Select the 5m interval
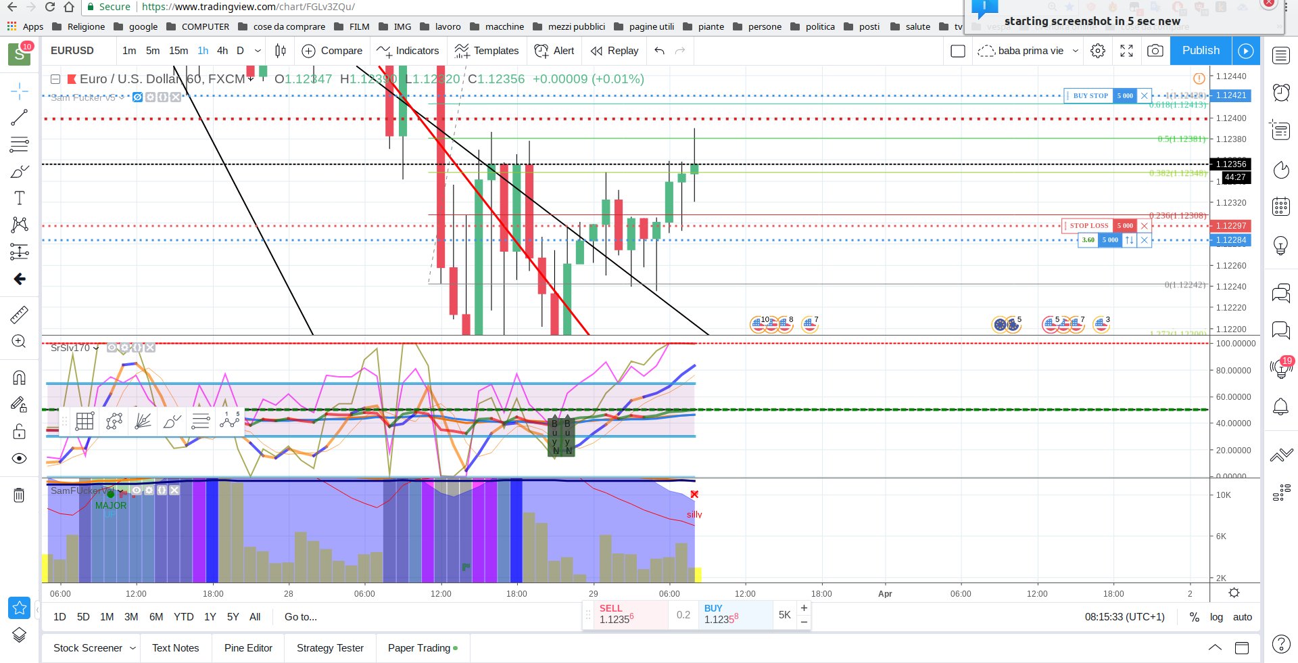This screenshot has height=663, width=1298. 153,51
